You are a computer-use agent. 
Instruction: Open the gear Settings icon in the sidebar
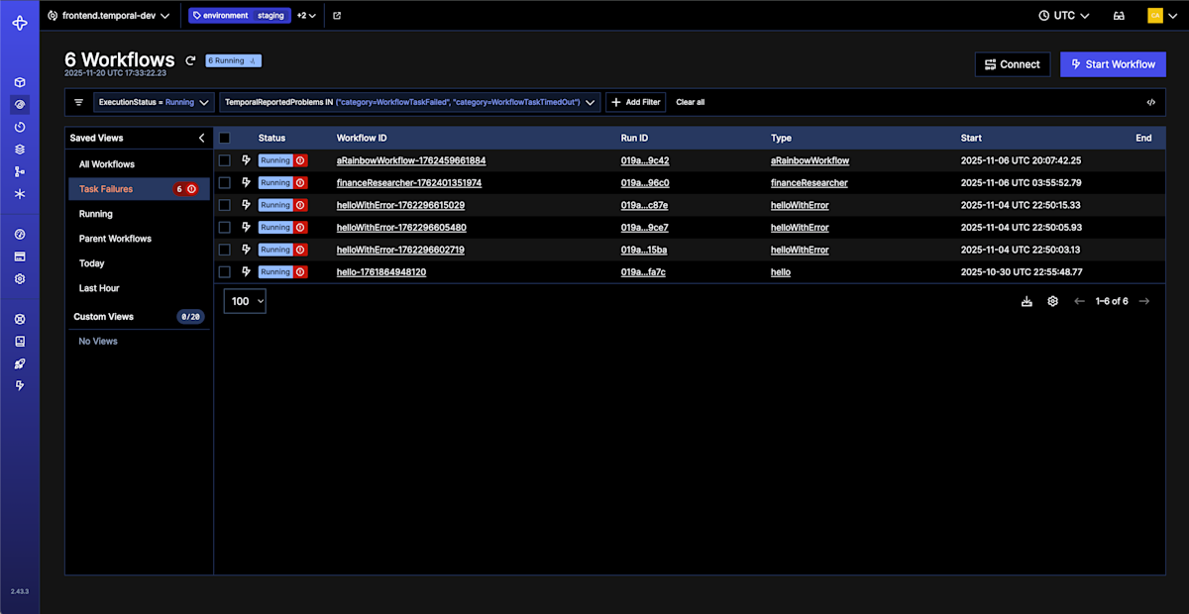pos(20,279)
